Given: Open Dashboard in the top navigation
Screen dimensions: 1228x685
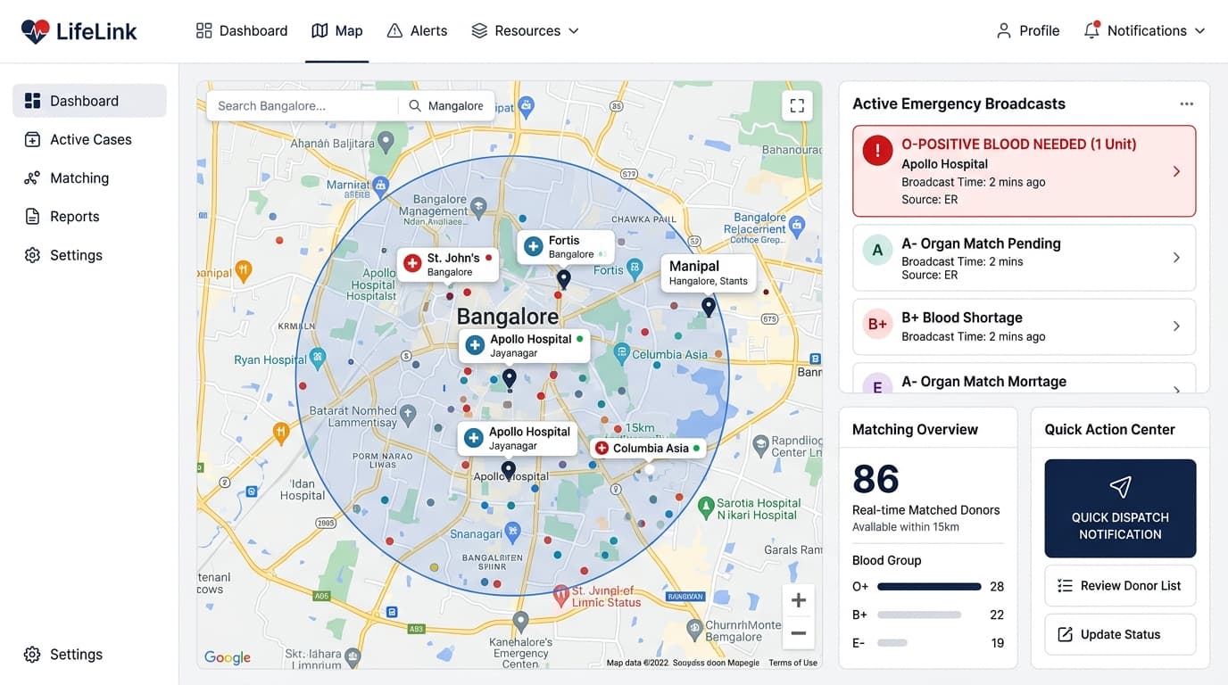Looking at the screenshot, I should click(242, 30).
